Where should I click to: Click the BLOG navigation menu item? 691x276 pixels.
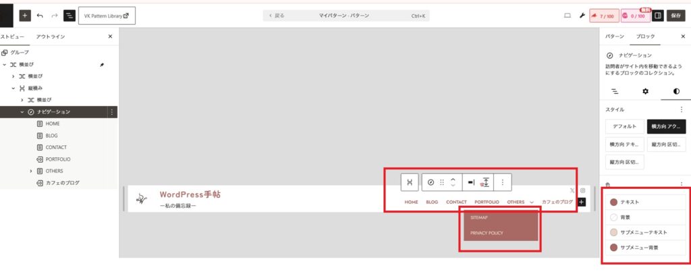pos(433,202)
